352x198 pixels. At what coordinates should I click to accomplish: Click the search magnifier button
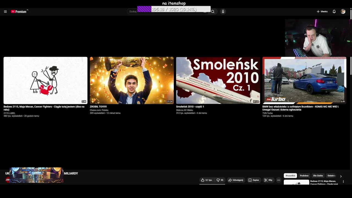(213, 12)
